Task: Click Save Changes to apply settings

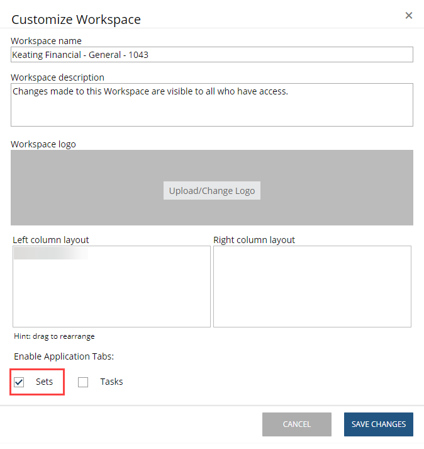Action: pyautogui.click(x=378, y=424)
